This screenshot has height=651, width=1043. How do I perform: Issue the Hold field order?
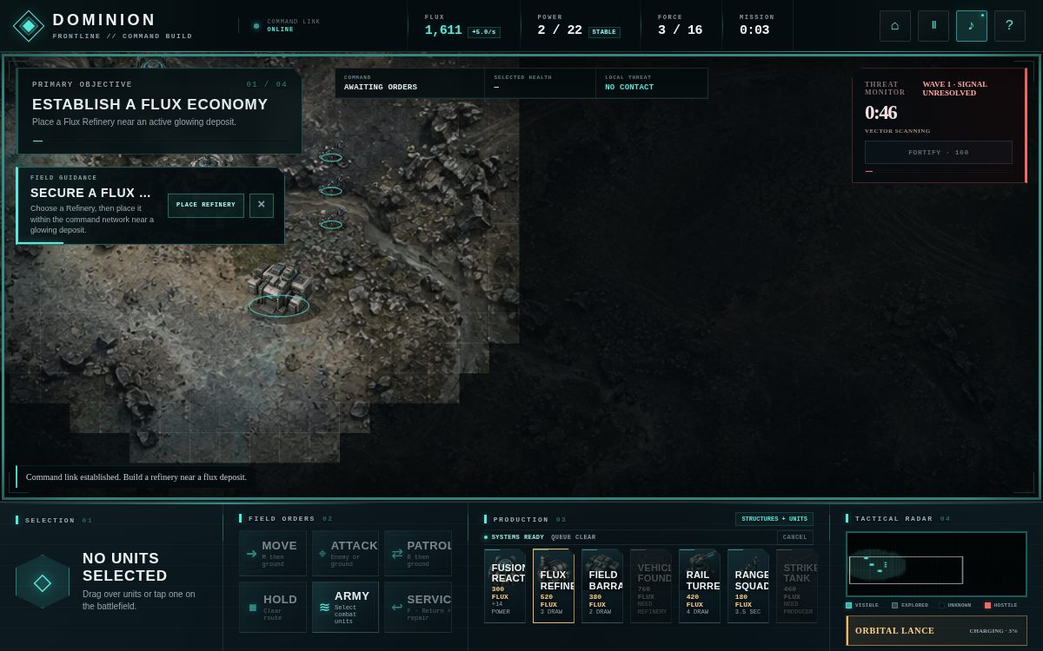point(273,607)
